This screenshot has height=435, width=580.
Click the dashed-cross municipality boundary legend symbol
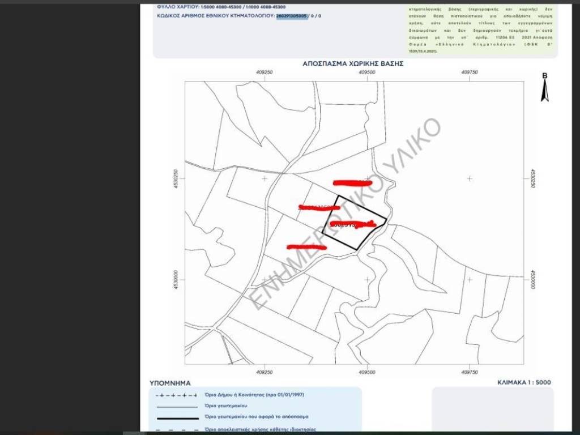coord(176,395)
